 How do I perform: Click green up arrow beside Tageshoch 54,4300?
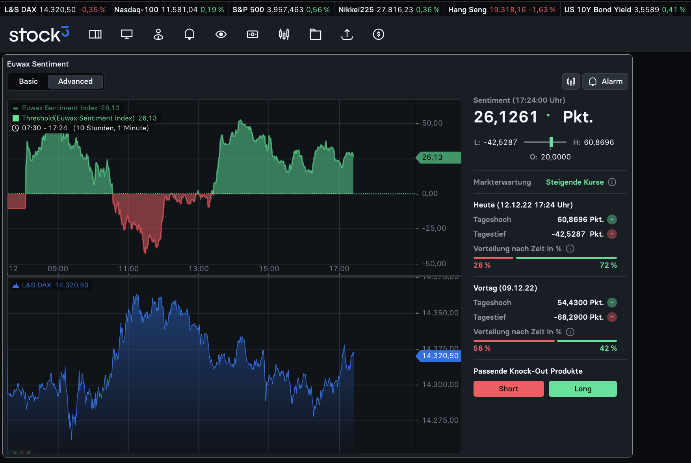coord(612,302)
